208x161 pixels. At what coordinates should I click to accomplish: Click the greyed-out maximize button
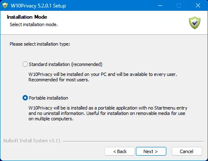[179, 5]
